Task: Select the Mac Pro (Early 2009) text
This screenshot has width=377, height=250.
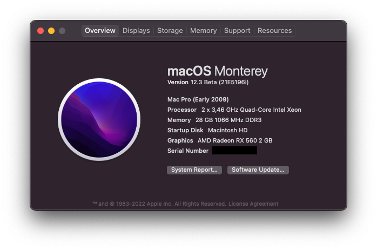Action: pyautogui.click(x=198, y=99)
